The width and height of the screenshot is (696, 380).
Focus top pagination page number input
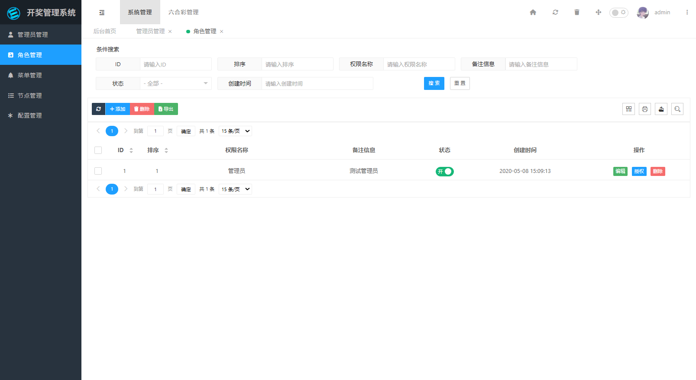click(x=155, y=131)
